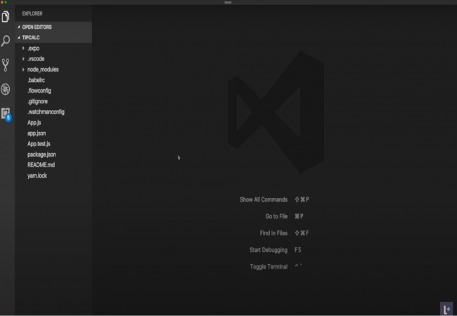This screenshot has height=316, width=457.
Task: Expand the .vscode folder
Action: click(x=53, y=59)
